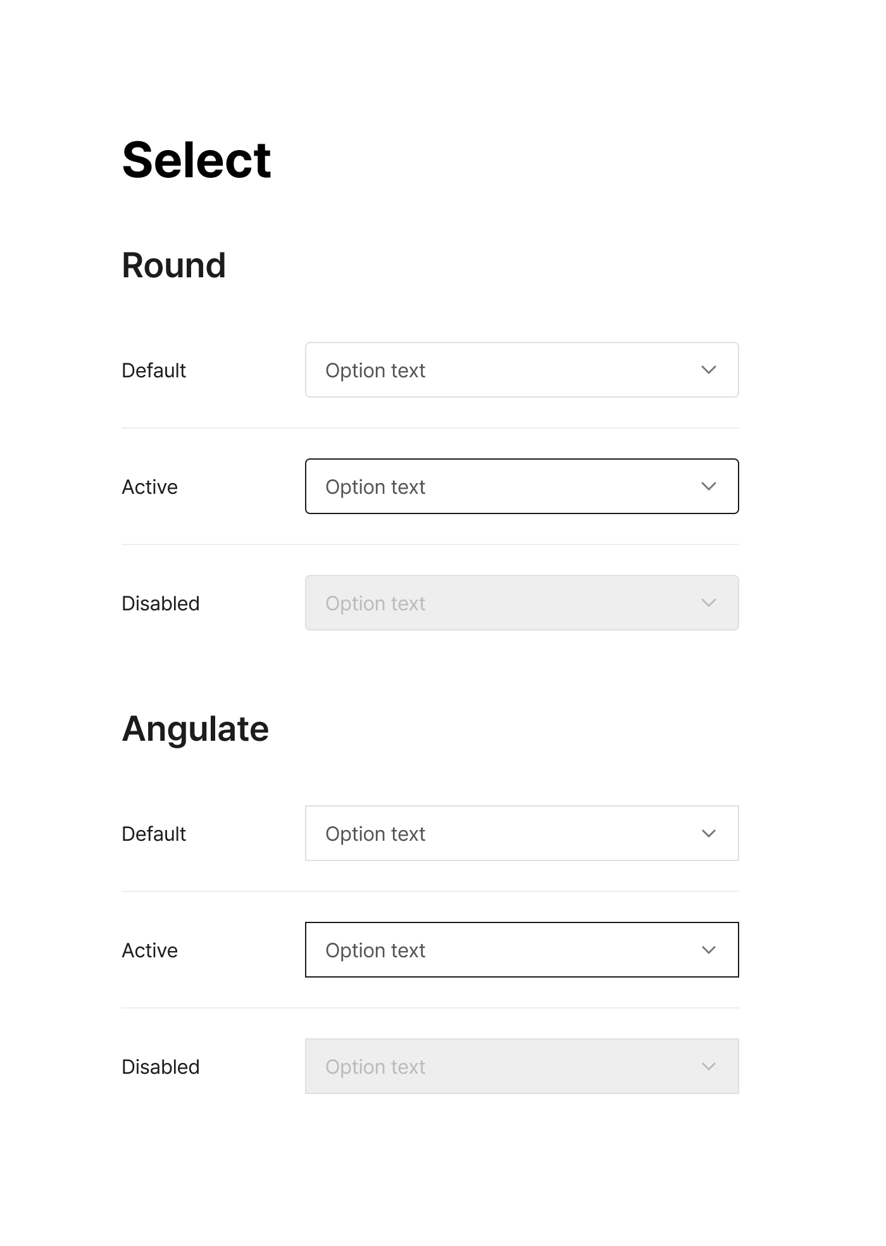Screen dimensions: 886x1246
Task: Click the Default label under Round
Action: tap(154, 370)
